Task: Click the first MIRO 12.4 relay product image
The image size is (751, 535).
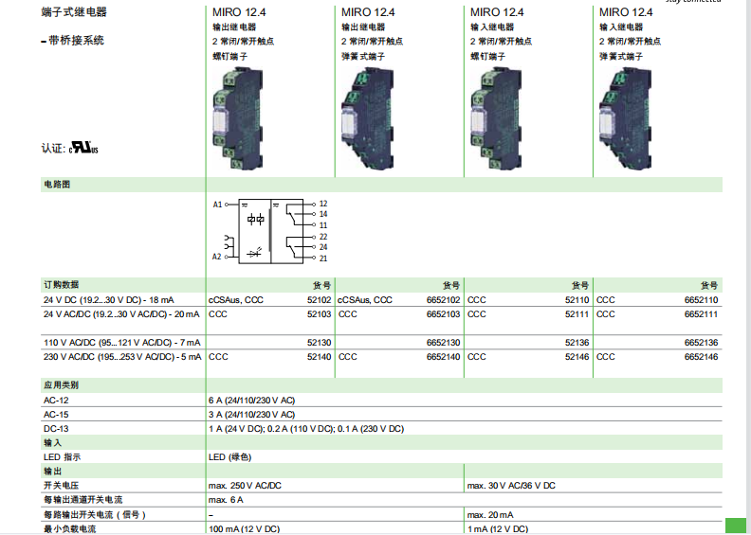Action: pyautogui.click(x=238, y=118)
